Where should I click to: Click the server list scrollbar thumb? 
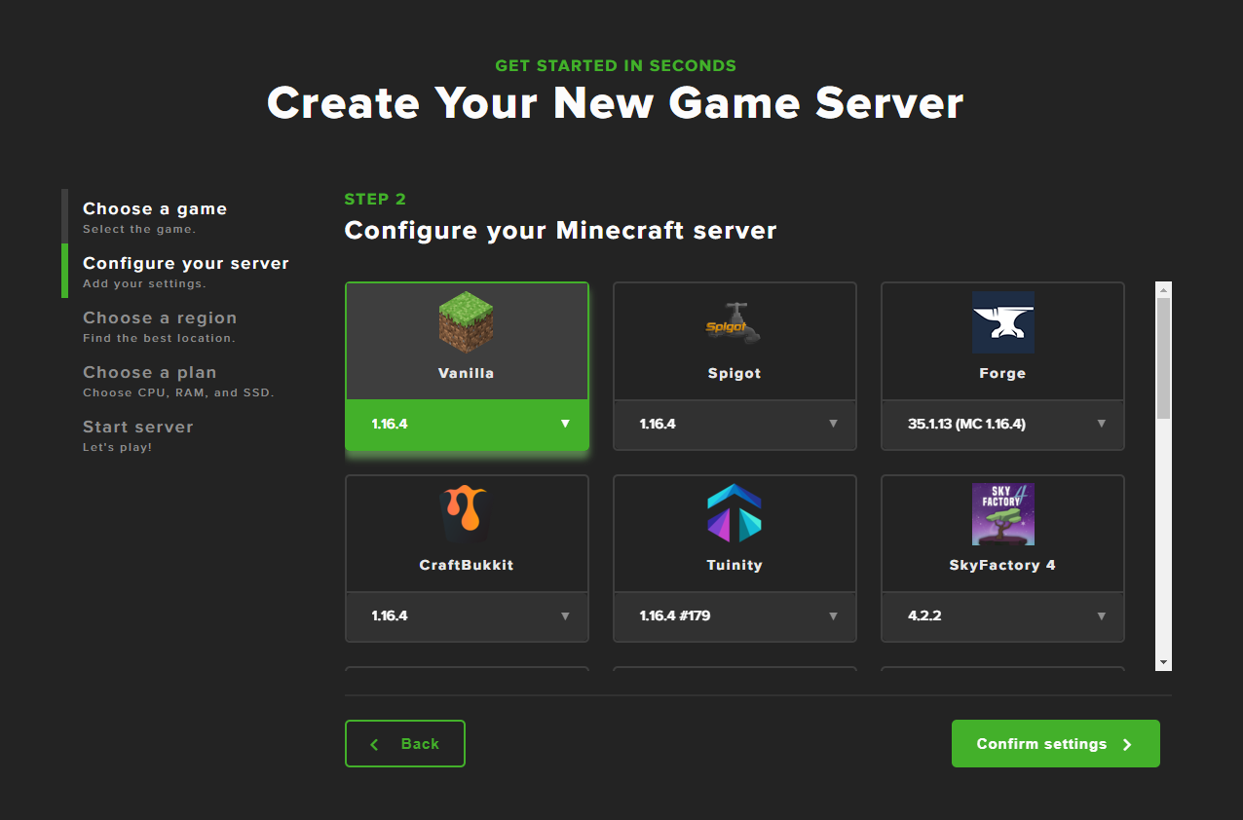click(x=1163, y=358)
